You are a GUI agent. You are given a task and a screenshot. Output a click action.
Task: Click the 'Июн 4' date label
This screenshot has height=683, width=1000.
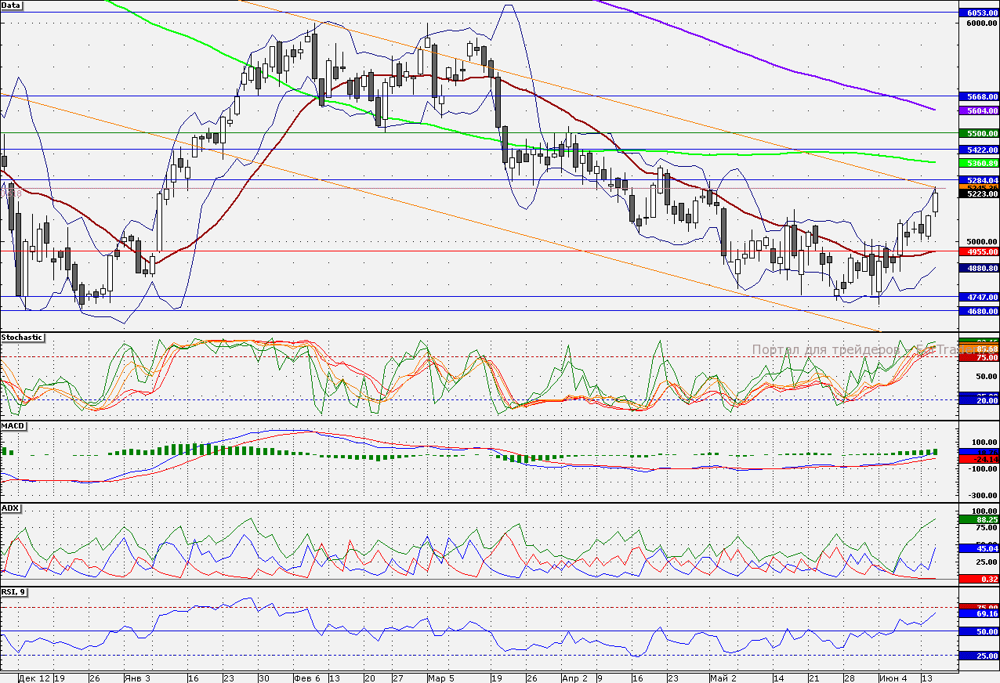tap(893, 678)
